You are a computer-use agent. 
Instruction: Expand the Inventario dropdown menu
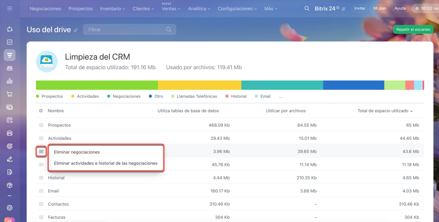tap(112, 9)
